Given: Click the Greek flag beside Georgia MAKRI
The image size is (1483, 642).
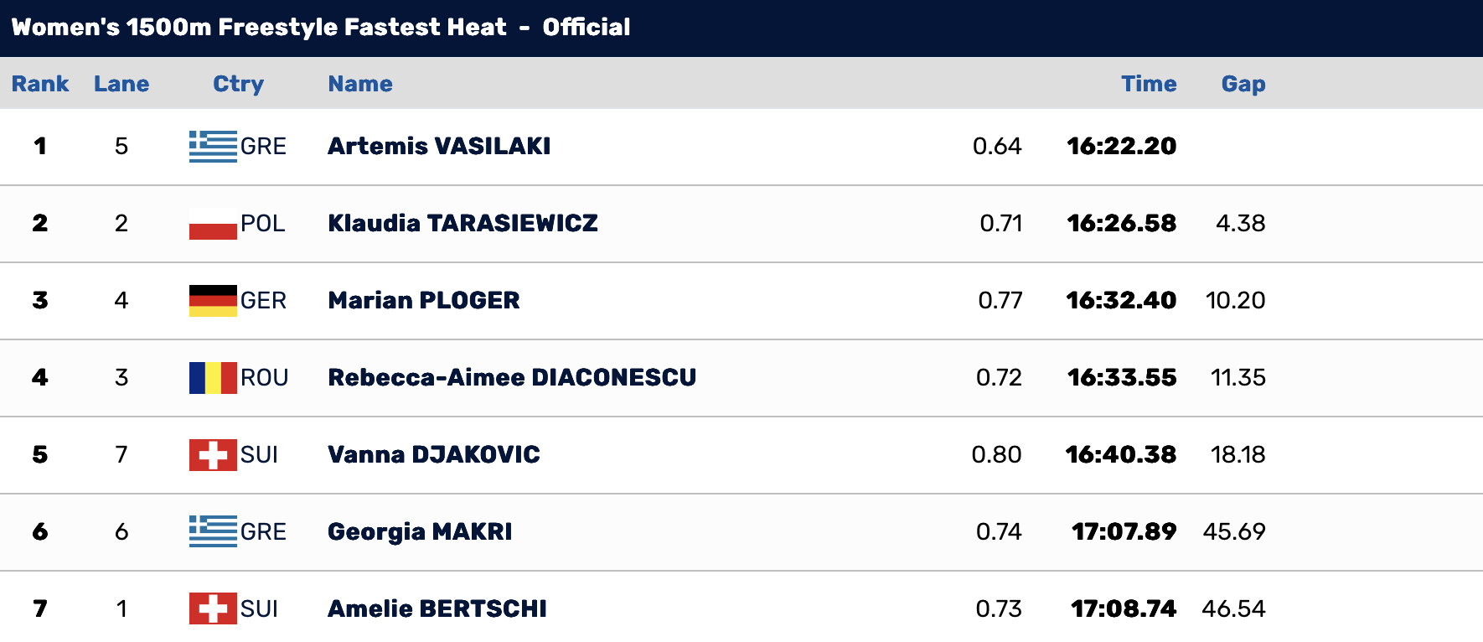Looking at the screenshot, I should coord(213,532).
